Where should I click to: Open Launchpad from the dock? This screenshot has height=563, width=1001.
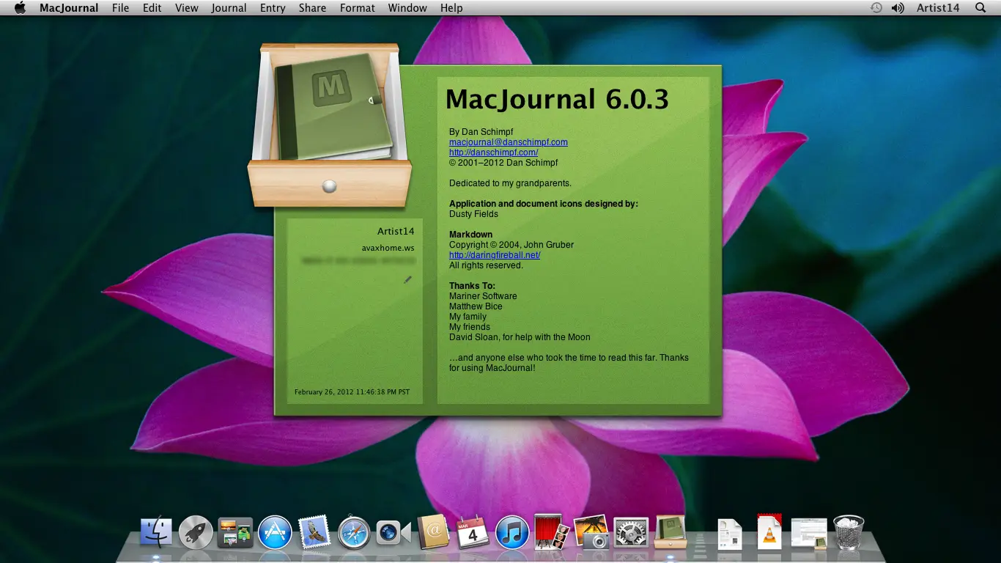coord(196,532)
